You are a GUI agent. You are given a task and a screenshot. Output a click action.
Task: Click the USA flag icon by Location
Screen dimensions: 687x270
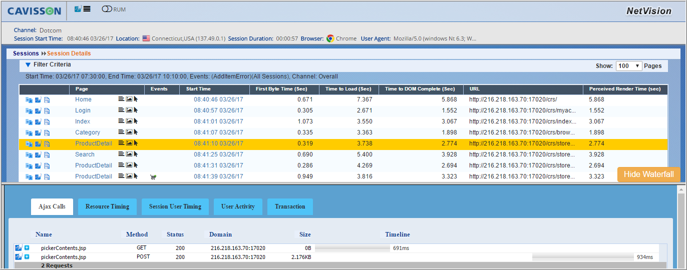(x=146, y=38)
